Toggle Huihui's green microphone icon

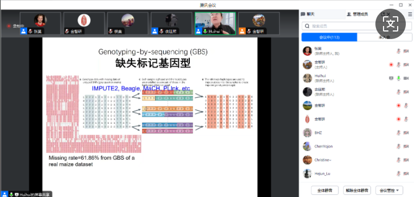[x=399, y=78]
